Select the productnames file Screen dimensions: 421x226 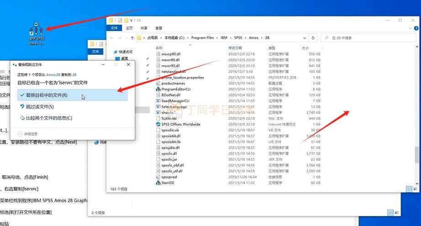(173, 83)
